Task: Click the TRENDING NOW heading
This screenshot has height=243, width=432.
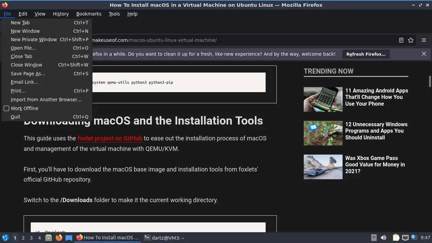Action: (328, 71)
